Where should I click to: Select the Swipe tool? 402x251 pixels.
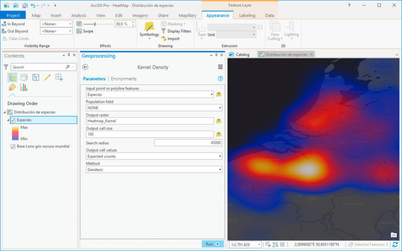point(85,31)
